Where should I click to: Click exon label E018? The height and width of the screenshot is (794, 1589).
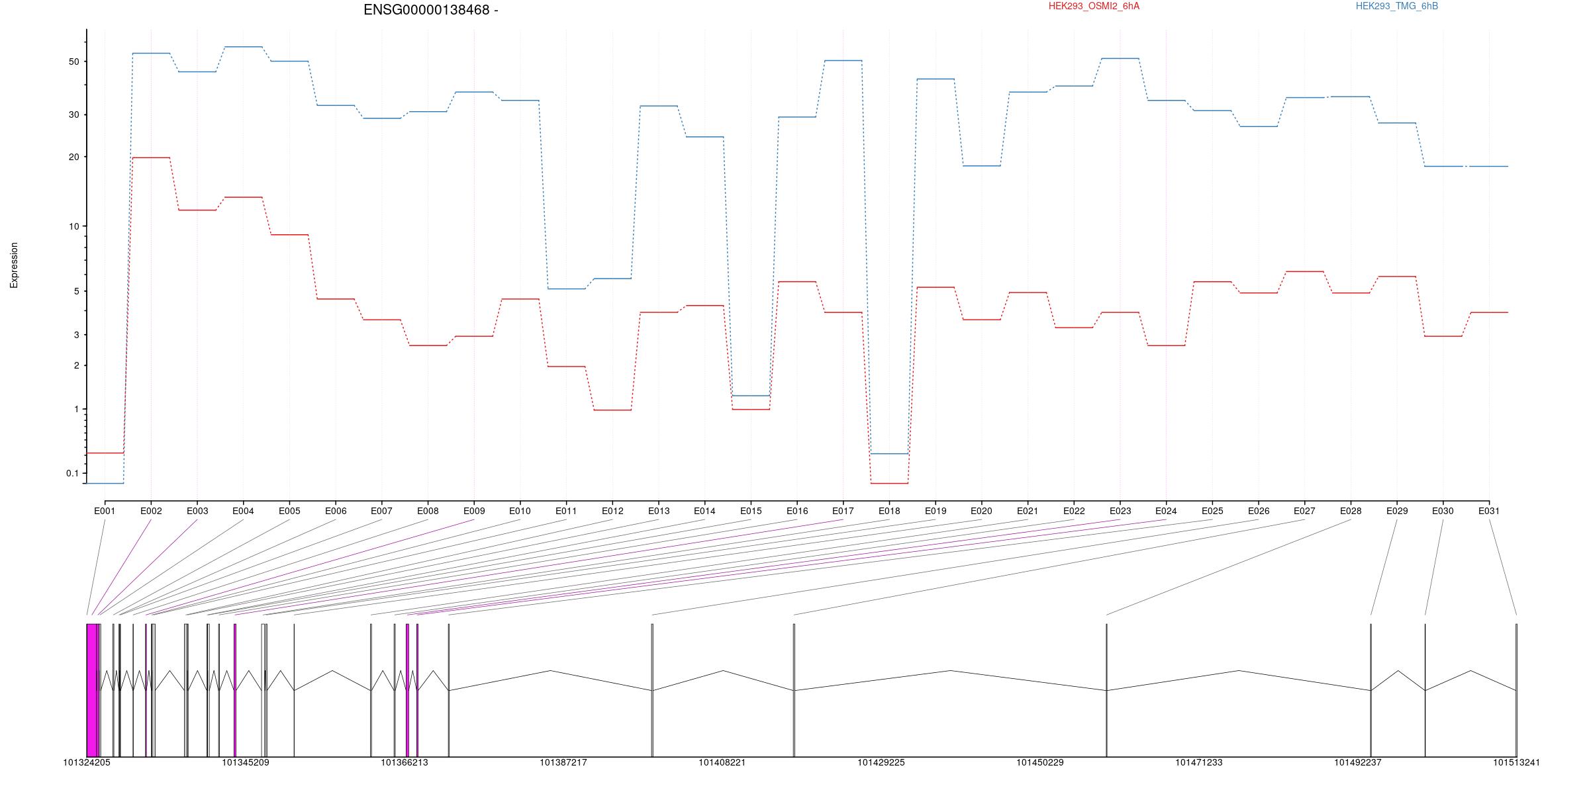coord(889,511)
